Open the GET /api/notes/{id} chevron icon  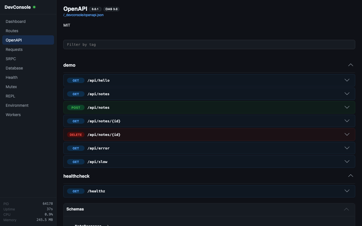pyautogui.click(x=347, y=121)
